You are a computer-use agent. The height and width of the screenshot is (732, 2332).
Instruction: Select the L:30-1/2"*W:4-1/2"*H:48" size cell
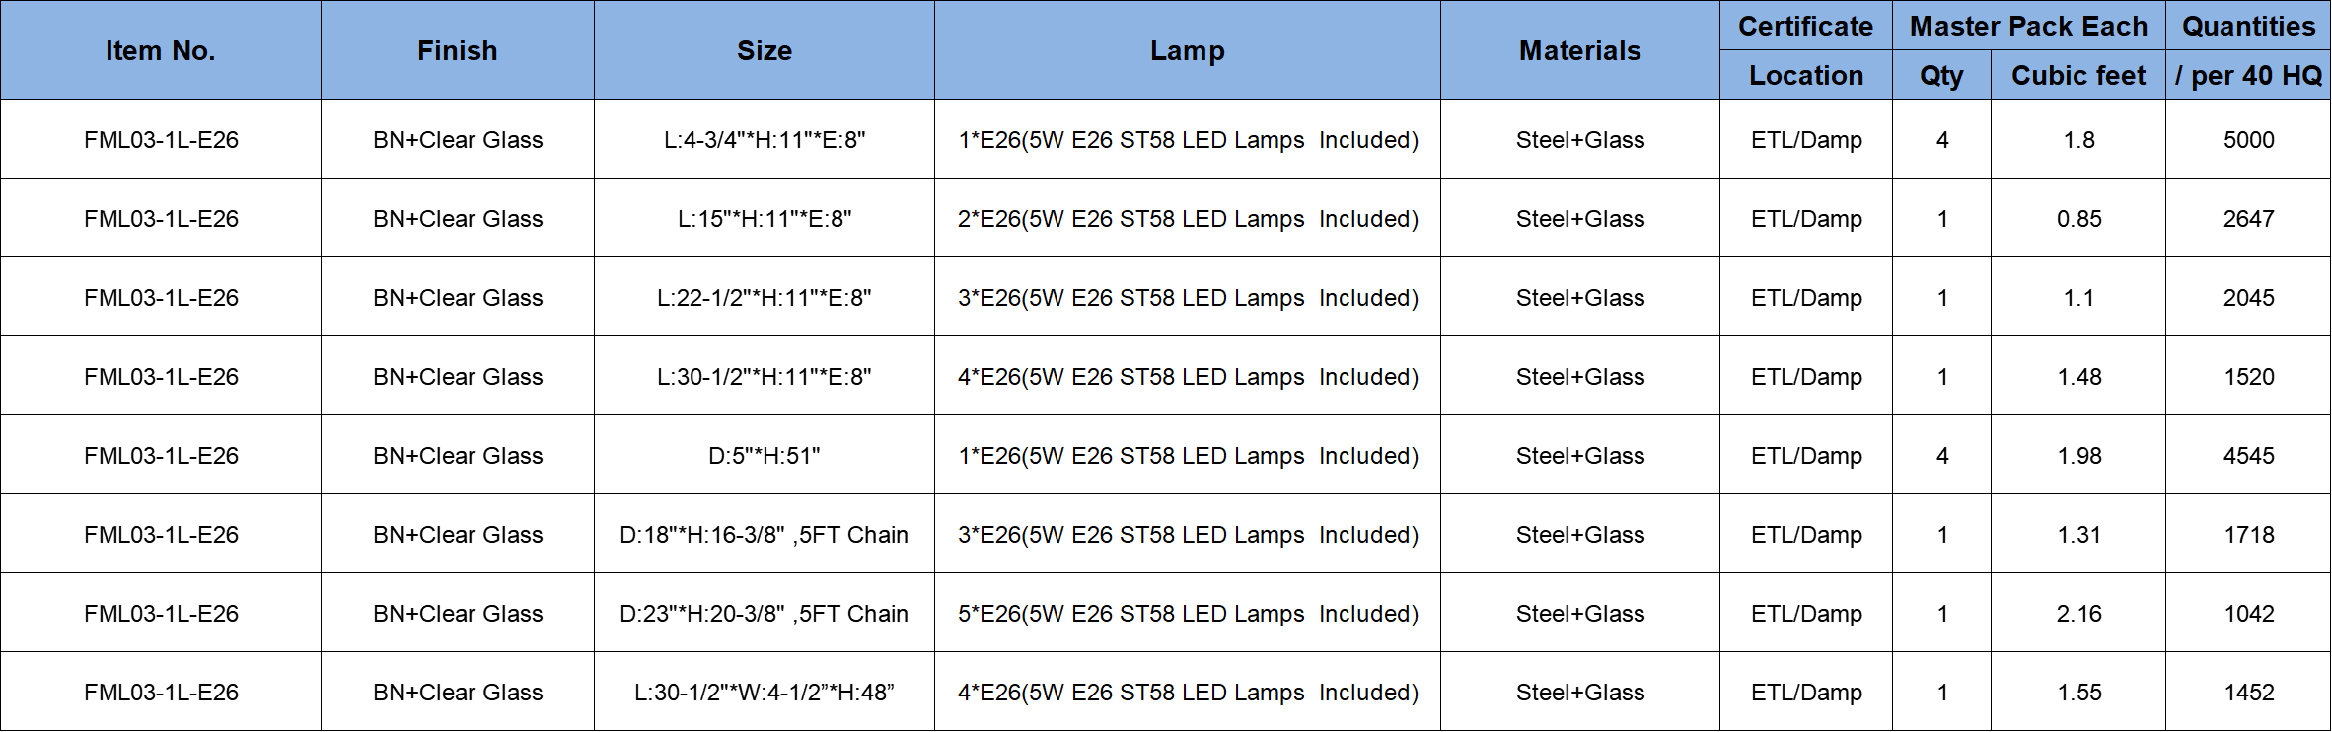point(765,693)
